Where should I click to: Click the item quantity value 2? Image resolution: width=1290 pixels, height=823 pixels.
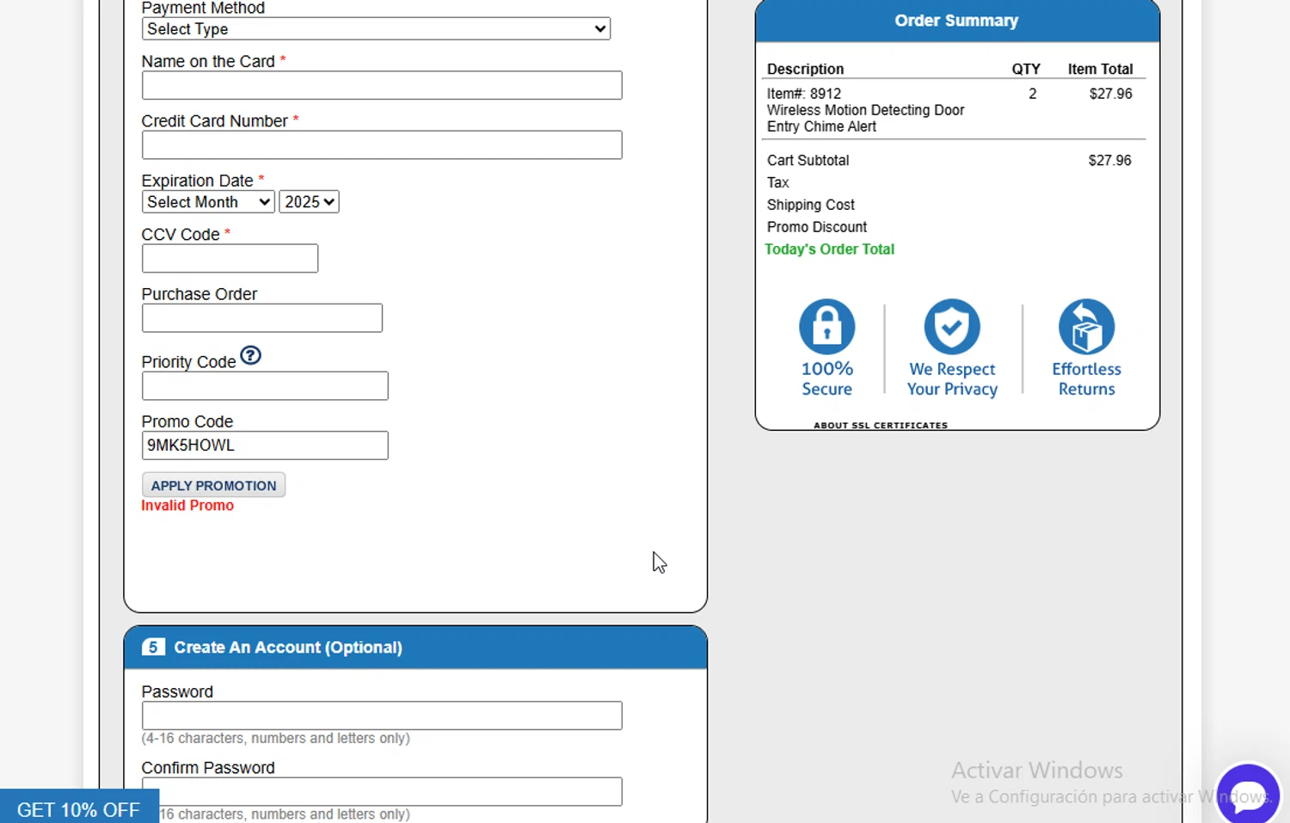(1033, 94)
